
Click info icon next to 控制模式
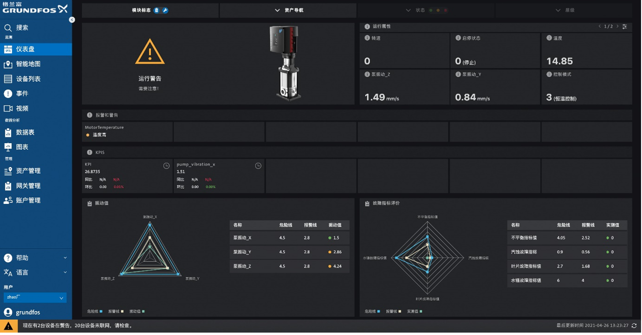[549, 75]
